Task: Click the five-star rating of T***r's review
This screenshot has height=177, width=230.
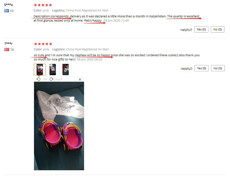Action: pyautogui.click(x=43, y=44)
